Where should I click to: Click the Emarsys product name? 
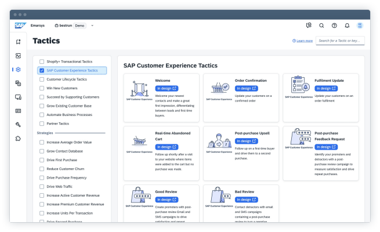38,26
